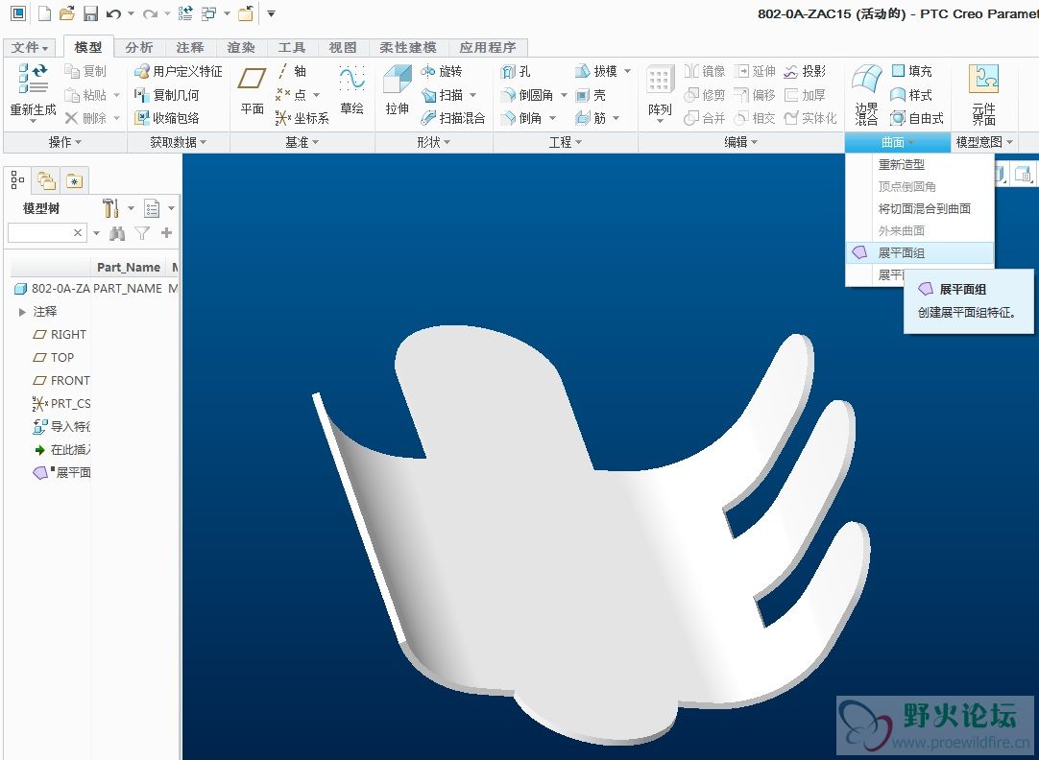Switch to the 分析 (Analysis) ribbon tab

(x=139, y=47)
